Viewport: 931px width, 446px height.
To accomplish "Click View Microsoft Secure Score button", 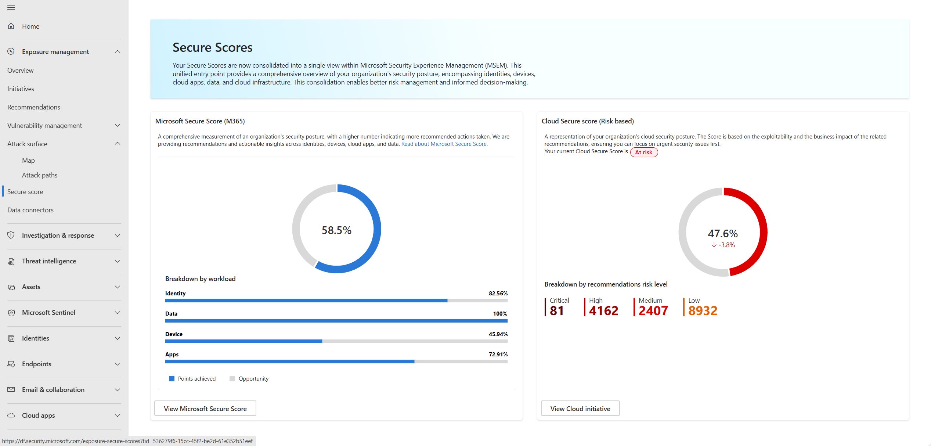I will [x=205, y=409].
